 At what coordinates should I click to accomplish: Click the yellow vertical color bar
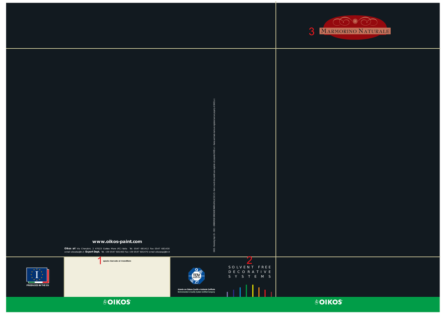(x=253, y=291)
